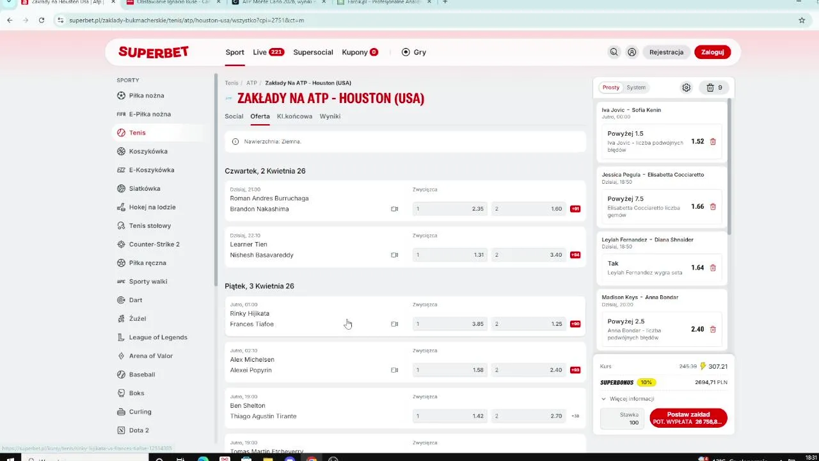Image resolution: width=819 pixels, height=461 pixels.
Task: Delete the Powyżej 7.5 Cocciaretto selection
Action: (x=713, y=207)
